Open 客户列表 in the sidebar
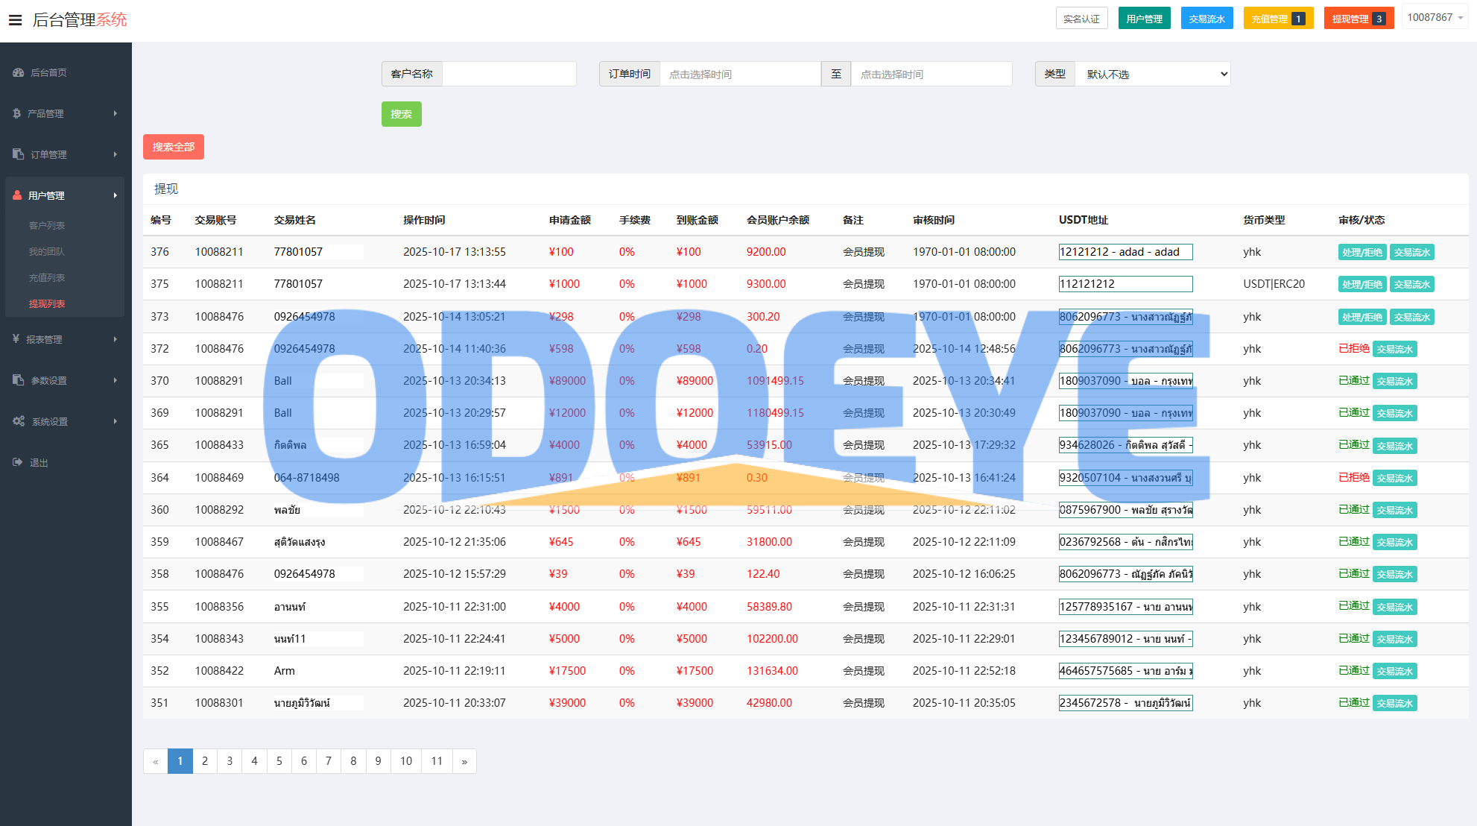1477x826 pixels. point(47,225)
